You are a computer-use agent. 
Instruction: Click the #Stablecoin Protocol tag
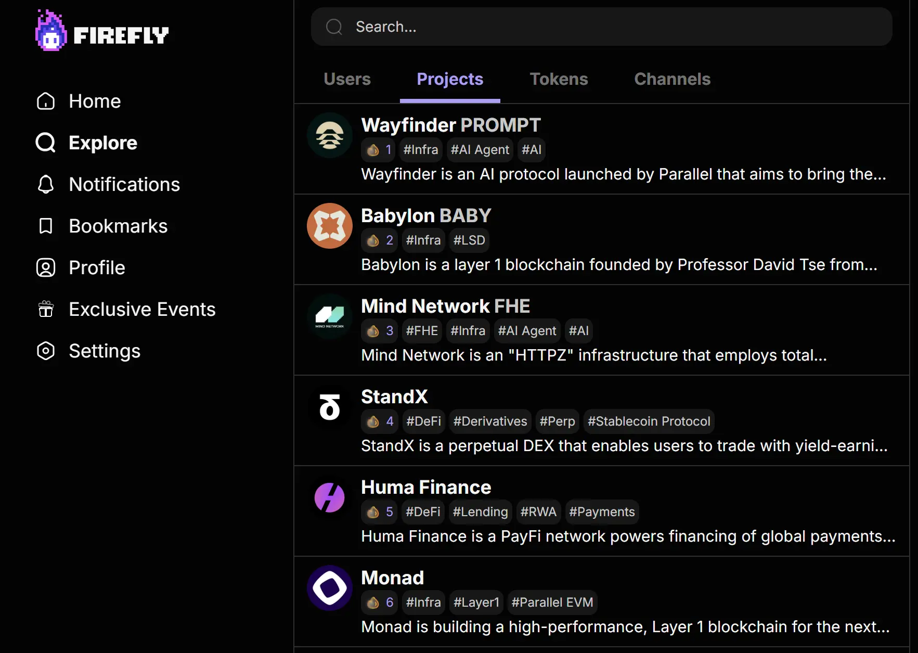pos(649,421)
